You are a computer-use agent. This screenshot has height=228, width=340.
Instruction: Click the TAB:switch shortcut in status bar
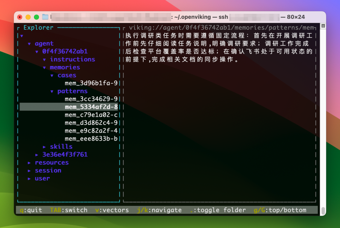click(x=69, y=210)
